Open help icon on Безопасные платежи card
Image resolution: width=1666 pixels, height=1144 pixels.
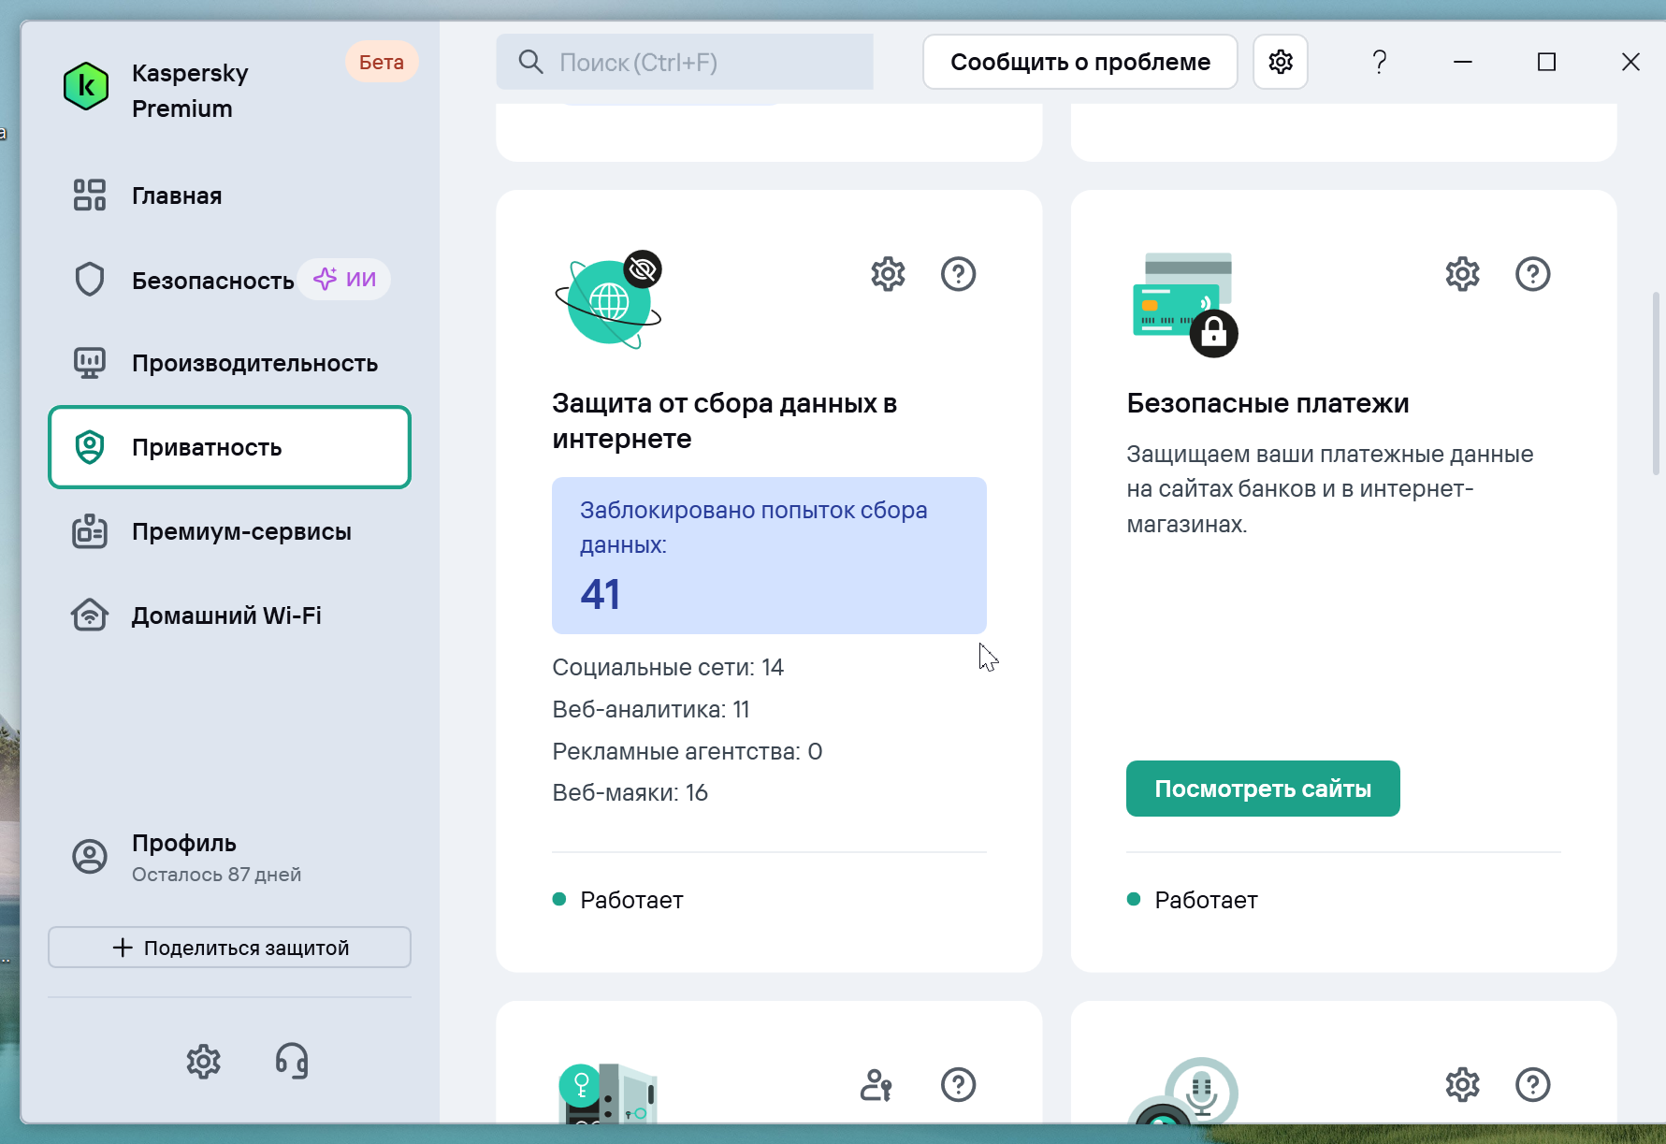point(1532,274)
